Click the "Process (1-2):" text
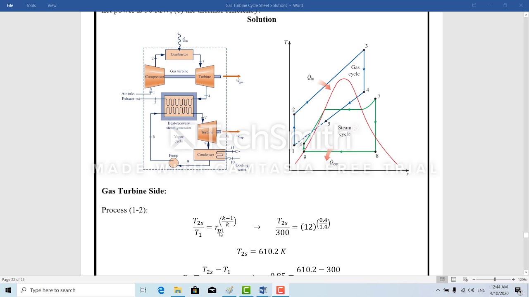Screen dimensions: 529x297 click(124, 210)
